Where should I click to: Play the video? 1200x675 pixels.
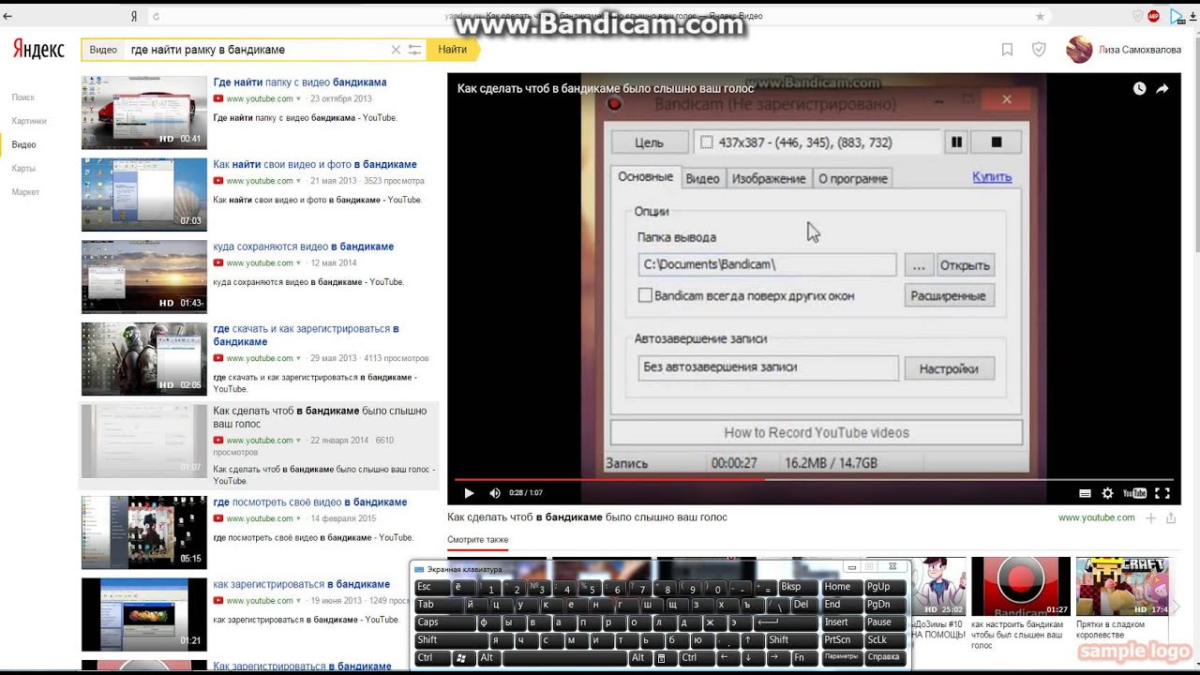pos(469,493)
